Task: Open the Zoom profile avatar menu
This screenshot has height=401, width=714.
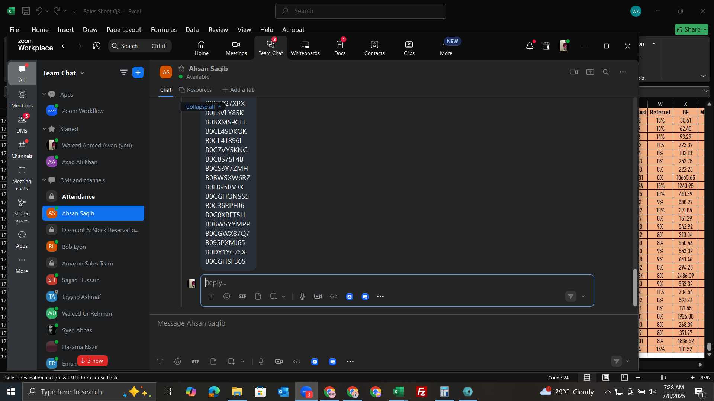Action: click(x=564, y=46)
